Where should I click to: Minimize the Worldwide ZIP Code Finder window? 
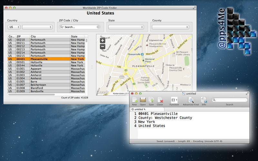coord(10,8)
